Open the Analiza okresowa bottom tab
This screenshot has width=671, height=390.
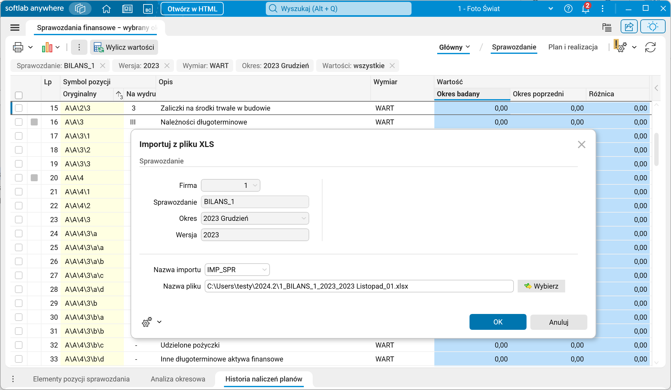(178, 379)
